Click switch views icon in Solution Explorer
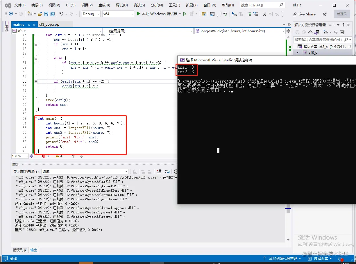 coord(317,32)
